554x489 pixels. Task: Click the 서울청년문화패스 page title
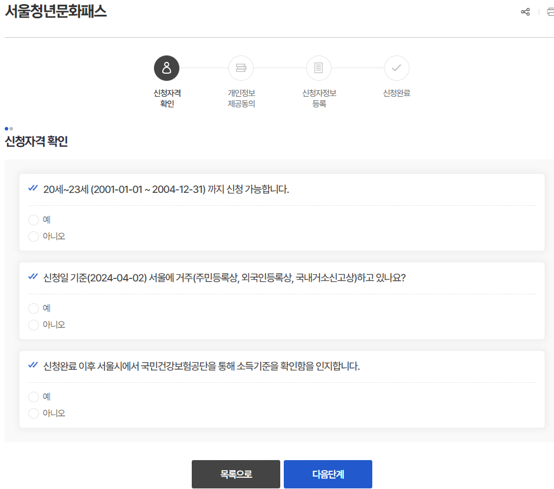[55, 10]
